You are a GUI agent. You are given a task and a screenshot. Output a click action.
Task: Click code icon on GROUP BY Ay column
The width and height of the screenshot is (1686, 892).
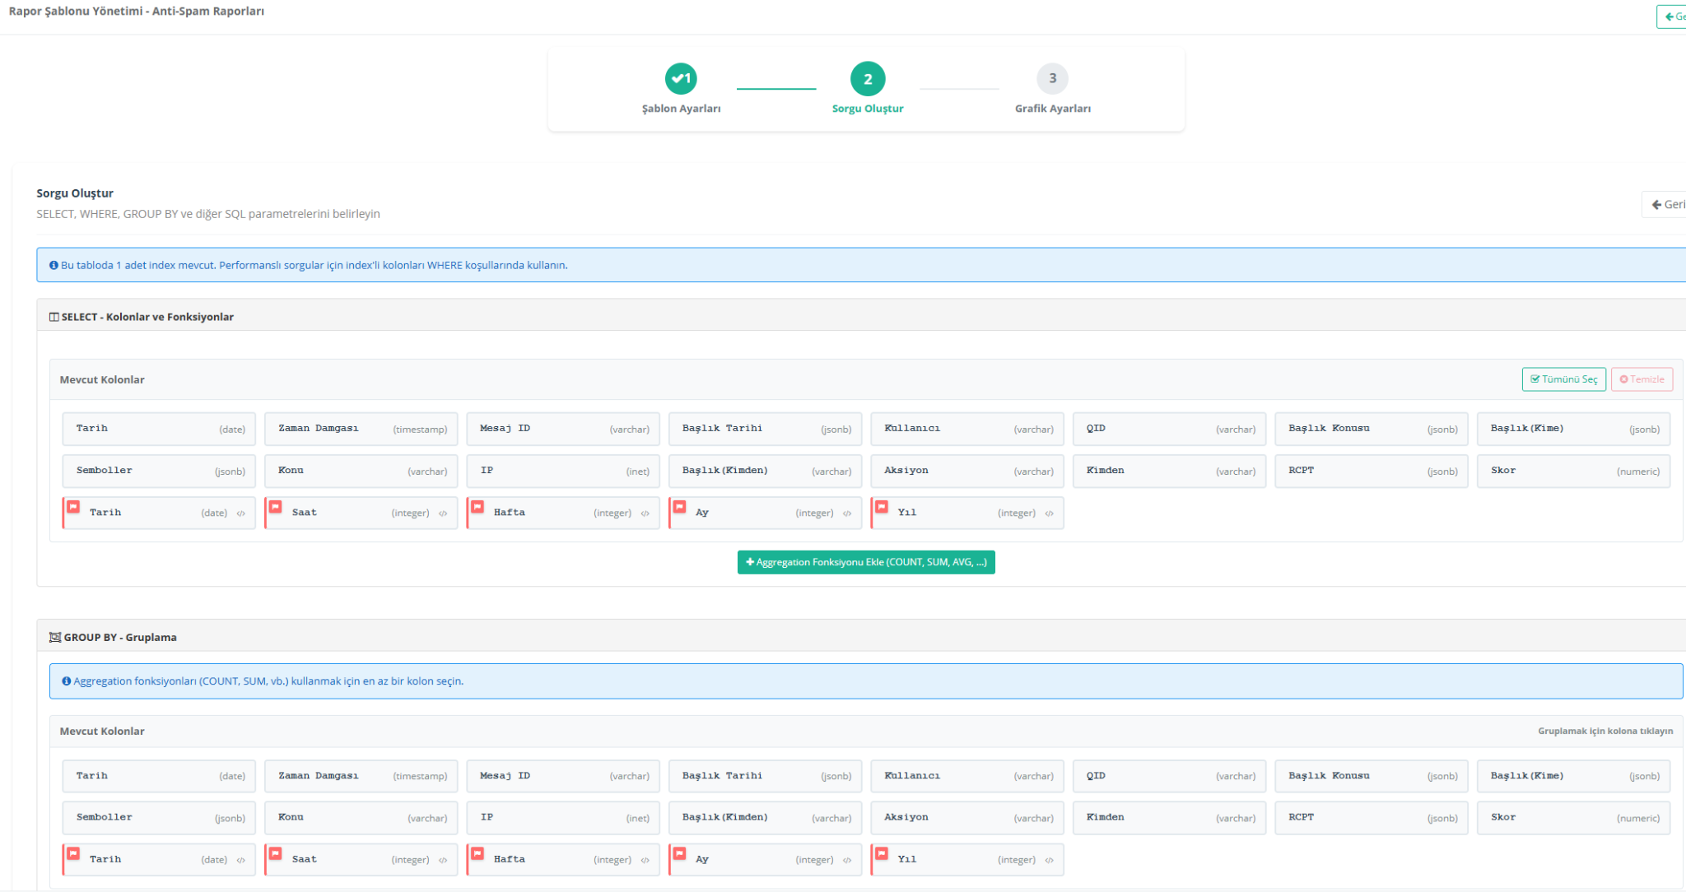[847, 861]
